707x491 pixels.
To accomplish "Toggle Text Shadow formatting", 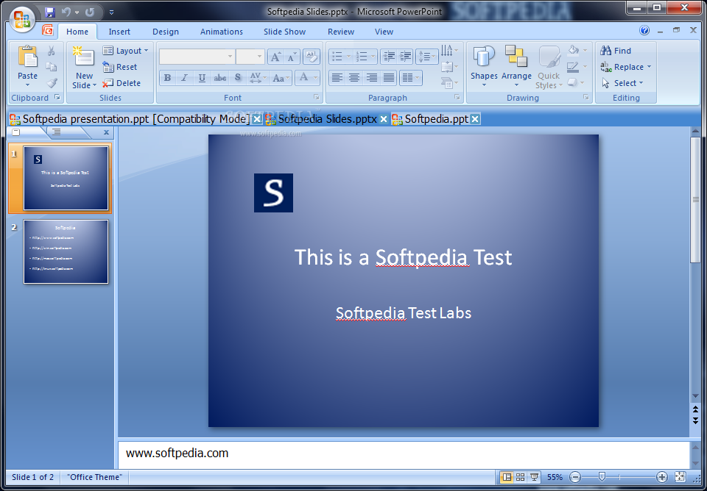I will click(x=238, y=78).
